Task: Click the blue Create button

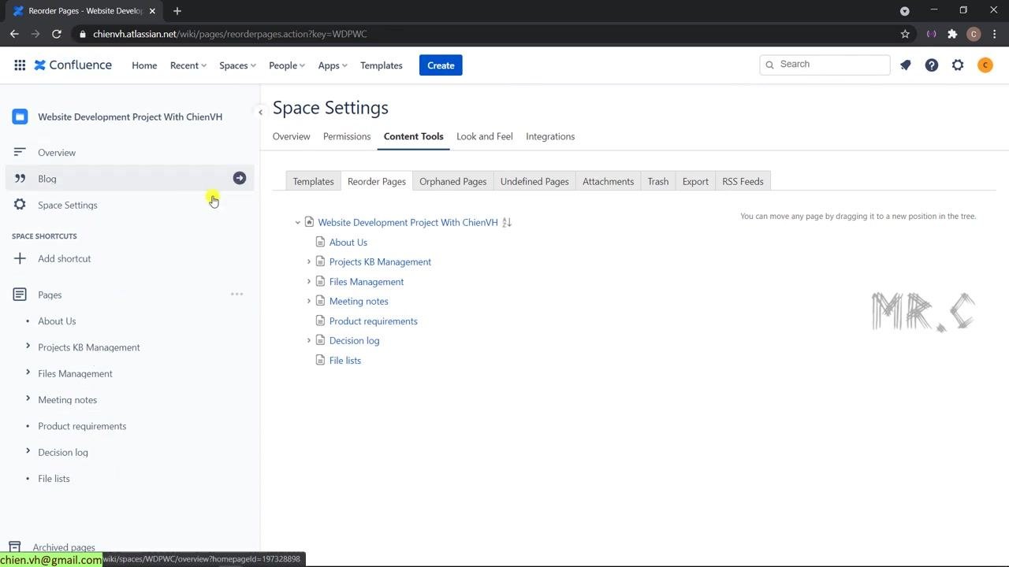Action: (x=441, y=65)
